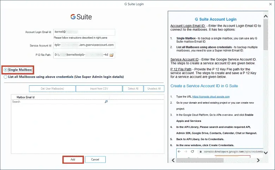Image resolution: width=275 pixels, height=170 pixels.
Task: Click the Account Login Email Id field
Action: pos(84,32)
